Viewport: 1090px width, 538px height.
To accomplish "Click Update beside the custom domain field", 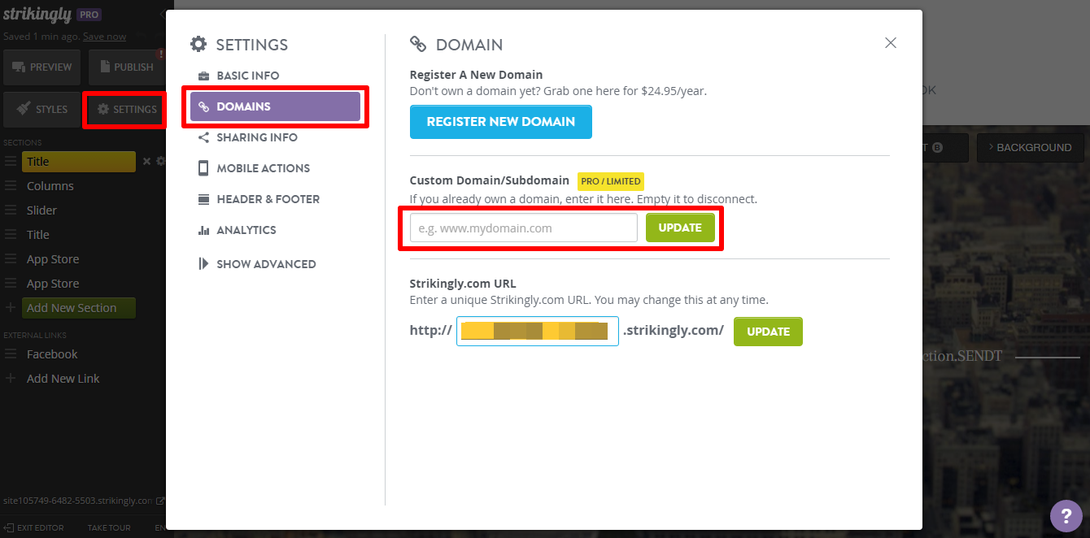I will click(x=680, y=228).
